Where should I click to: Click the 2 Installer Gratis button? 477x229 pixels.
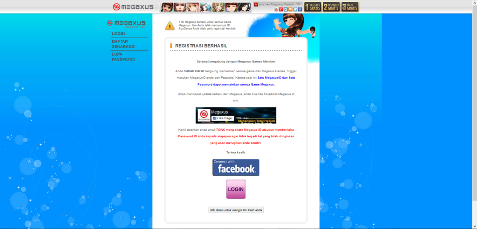pos(331,7)
